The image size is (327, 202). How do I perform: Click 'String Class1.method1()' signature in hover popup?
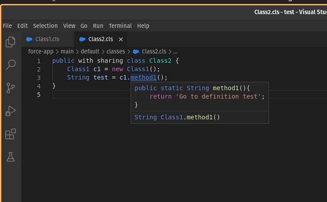pyautogui.click(x=177, y=117)
